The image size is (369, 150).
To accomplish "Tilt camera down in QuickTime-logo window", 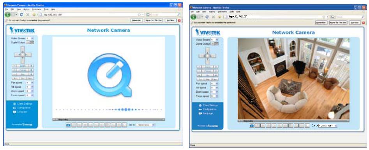I will tap(23, 60).
